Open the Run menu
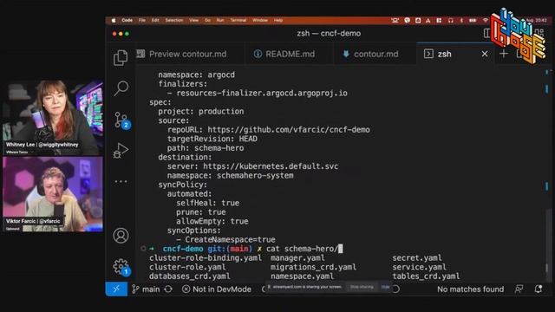Viewport: 555px width, 312px height. coord(220,21)
